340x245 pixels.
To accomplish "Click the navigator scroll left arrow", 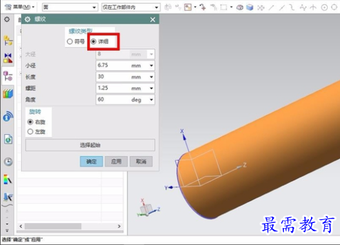I will 21,226.
